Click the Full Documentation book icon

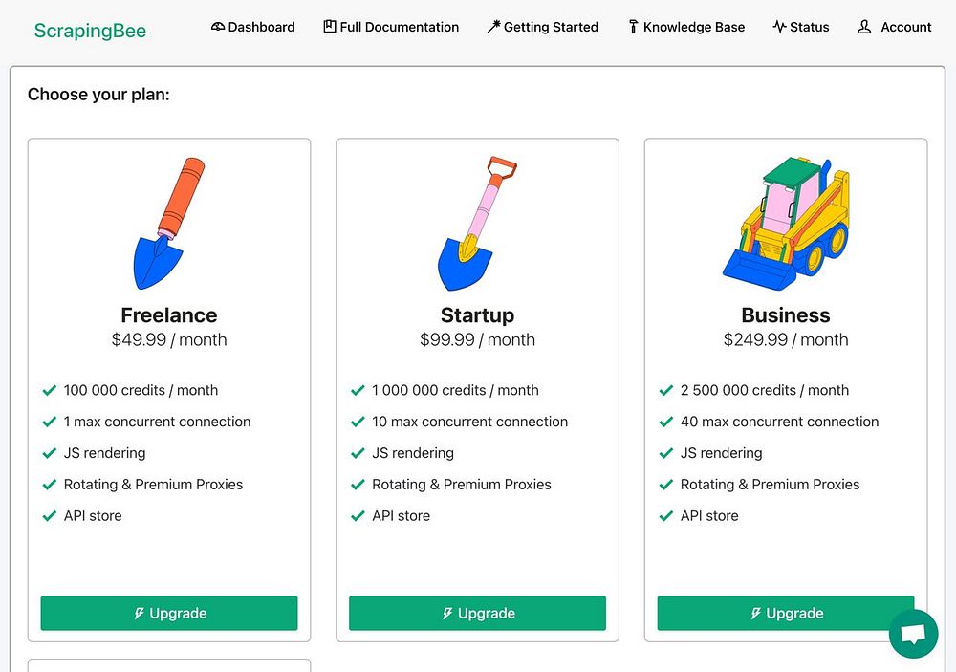330,27
